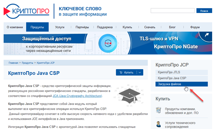The width and height of the screenshot is (216, 129).
Task: Open Загрузка файлов in sidebar
Action: [181, 84]
